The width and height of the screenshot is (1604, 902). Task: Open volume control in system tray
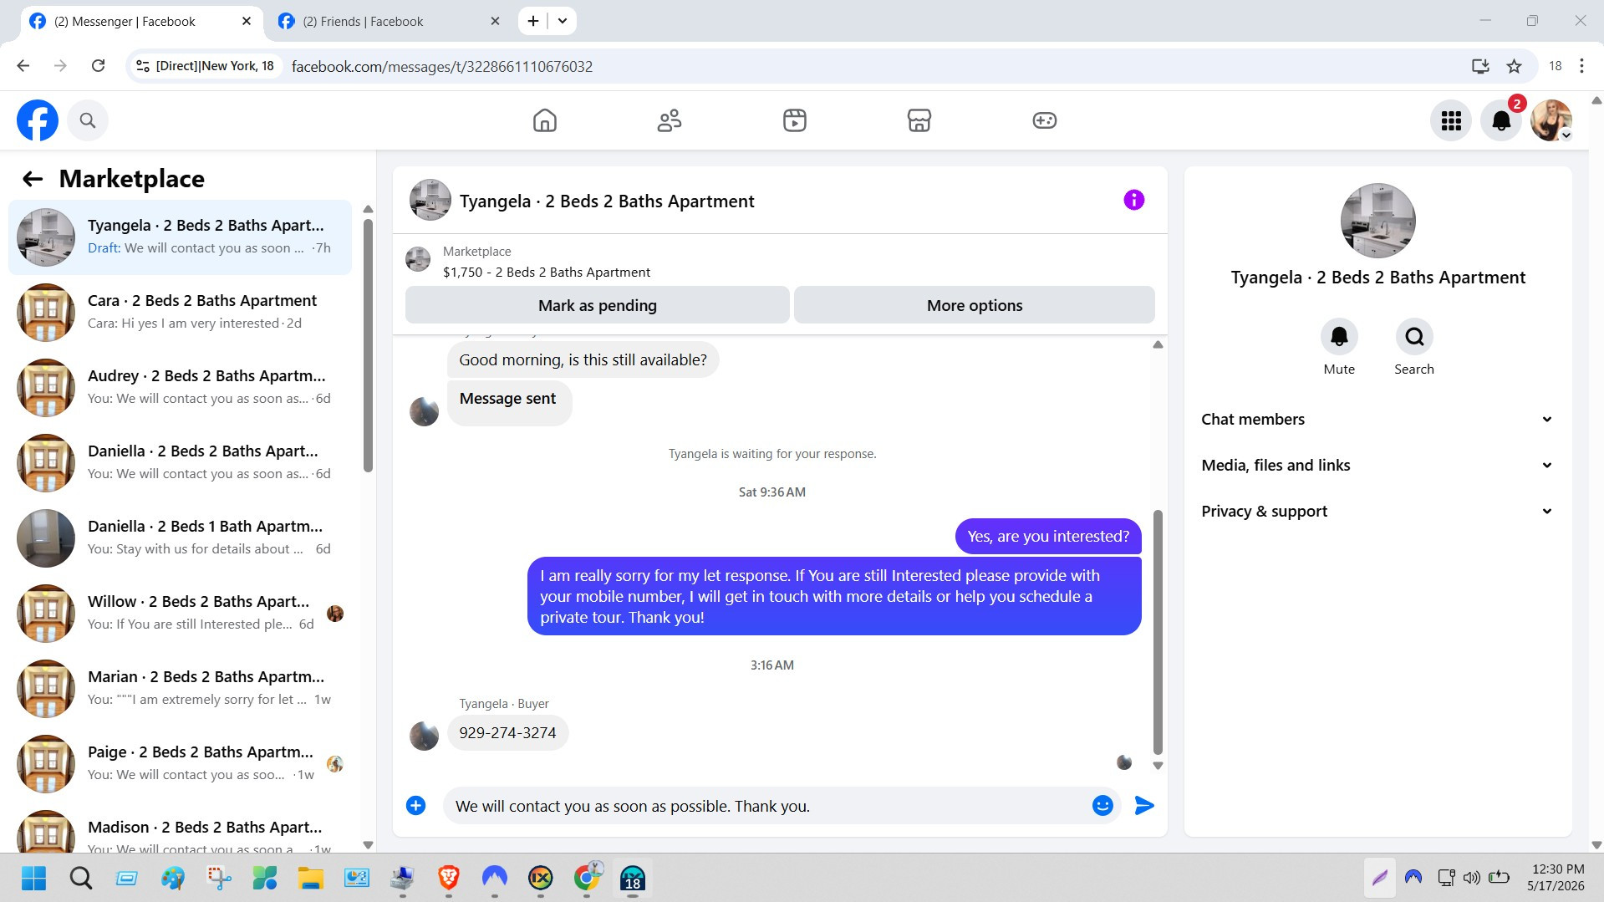point(1472,878)
